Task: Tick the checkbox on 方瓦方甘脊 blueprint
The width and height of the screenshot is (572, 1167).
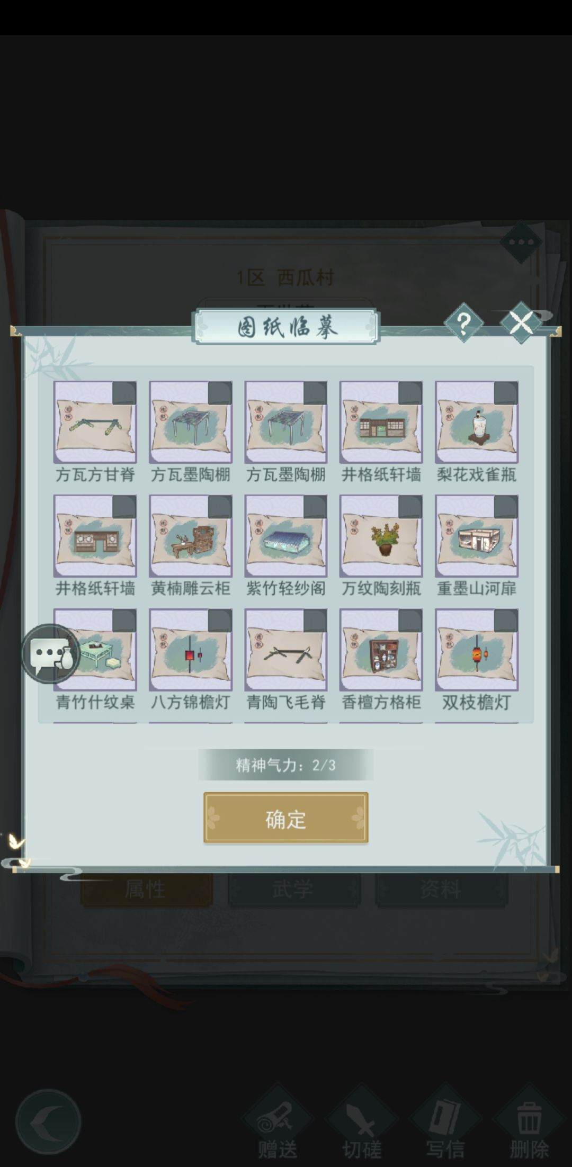Action: [x=124, y=393]
